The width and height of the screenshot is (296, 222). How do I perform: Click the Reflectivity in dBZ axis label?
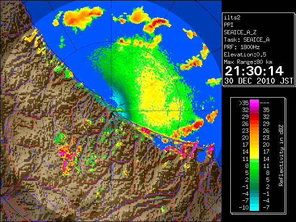pyautogui.click(x=281, y=155)
